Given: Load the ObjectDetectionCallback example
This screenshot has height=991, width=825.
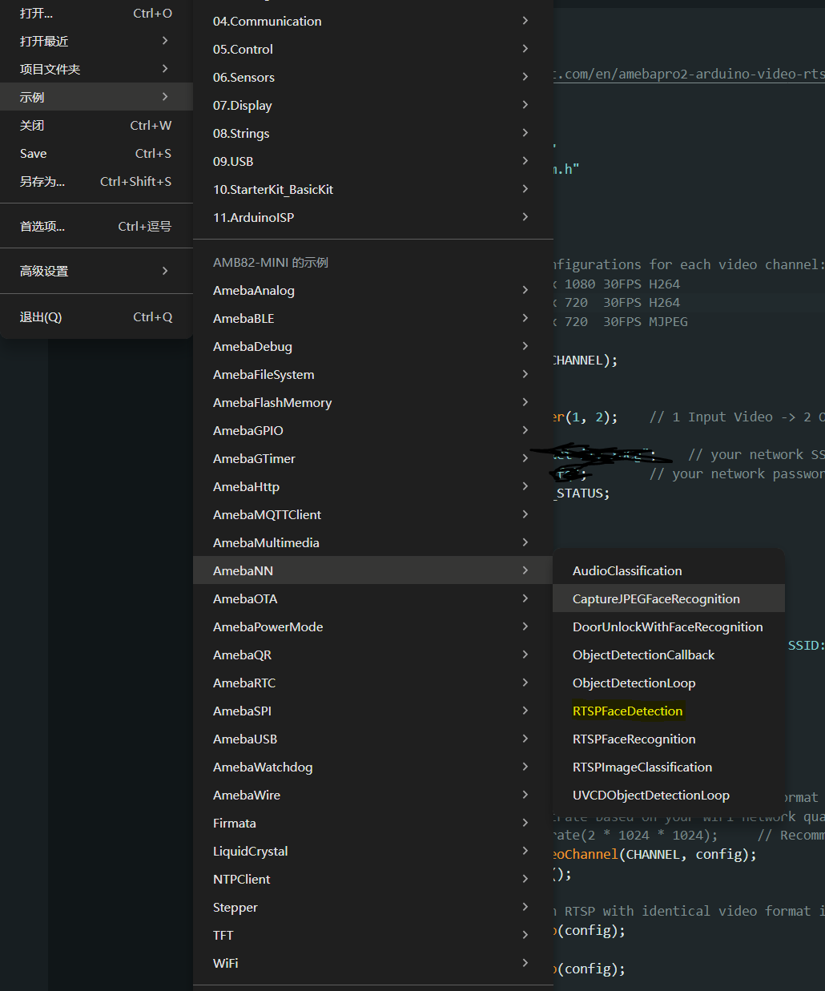Looking at the screenshot, I should point(669,655).
